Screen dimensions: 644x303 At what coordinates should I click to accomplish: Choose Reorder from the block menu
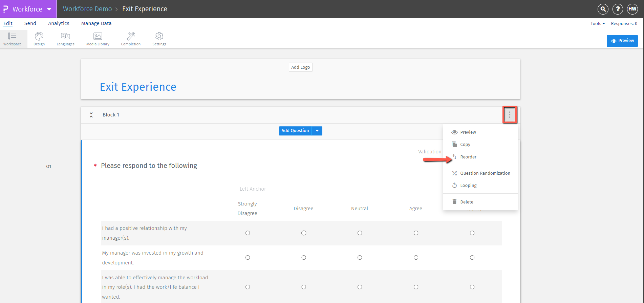[468, 157]
